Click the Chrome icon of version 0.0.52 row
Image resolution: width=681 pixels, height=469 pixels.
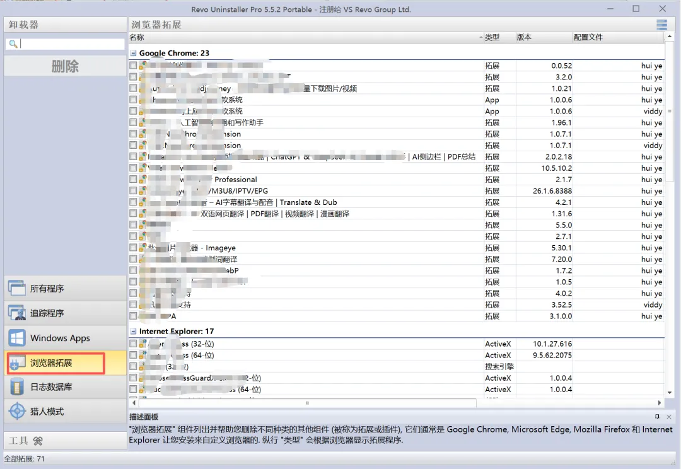pyautogui.click(x=143, y=66)
